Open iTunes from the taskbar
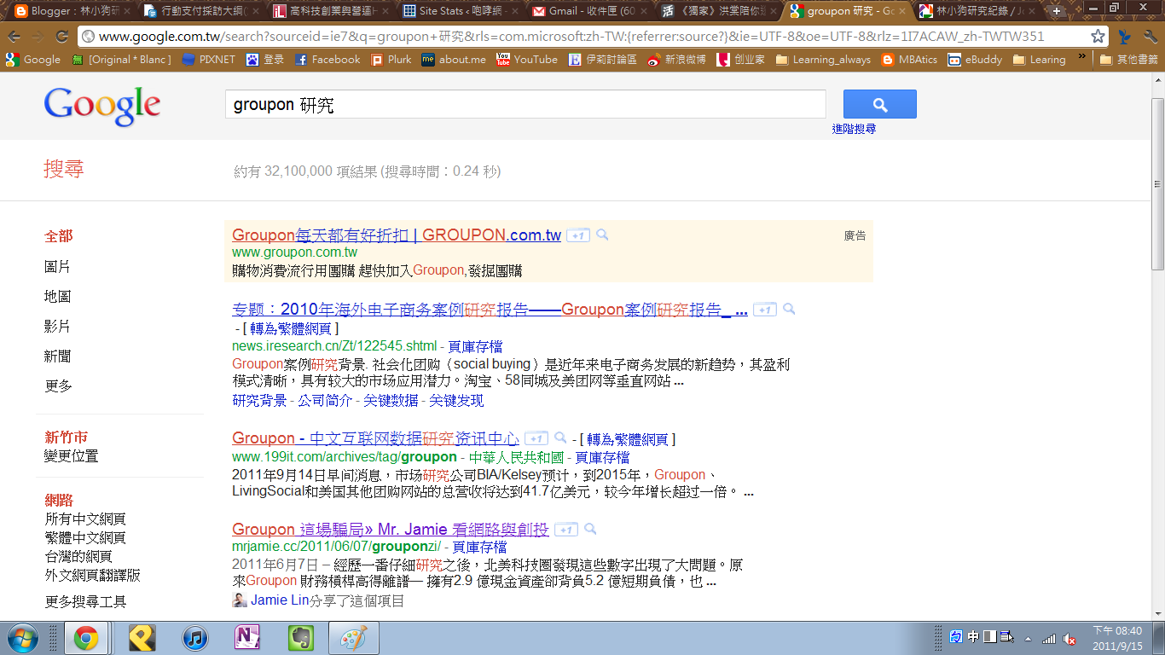Viewport: 1165px width, 655px height. [x=195, y=638]
